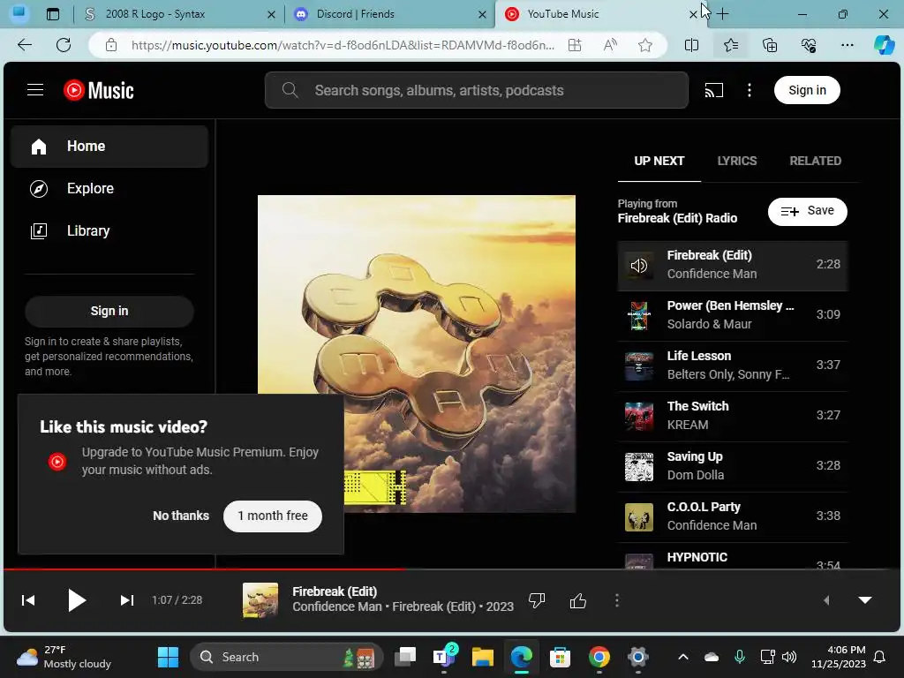
Task: Like the current song with thumbs up
Action: [x=577, y=600]
